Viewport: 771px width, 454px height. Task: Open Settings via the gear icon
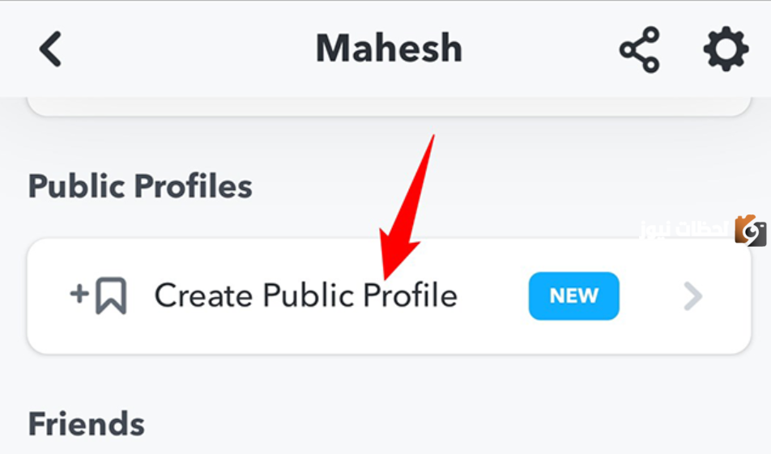726,50
